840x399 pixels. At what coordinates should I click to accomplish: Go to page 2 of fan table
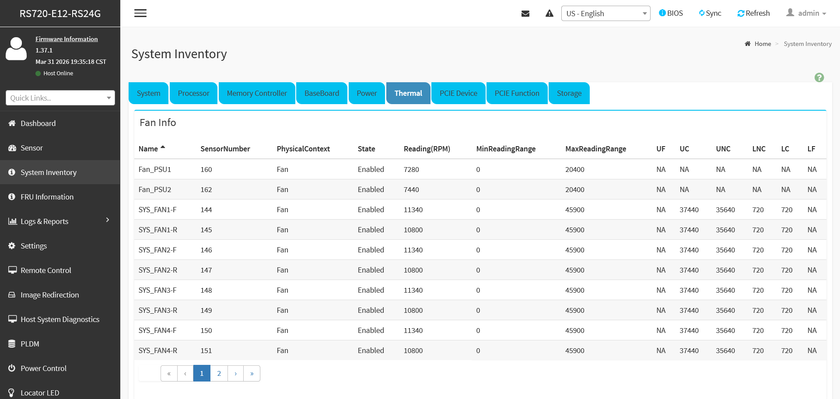point(219,373)
